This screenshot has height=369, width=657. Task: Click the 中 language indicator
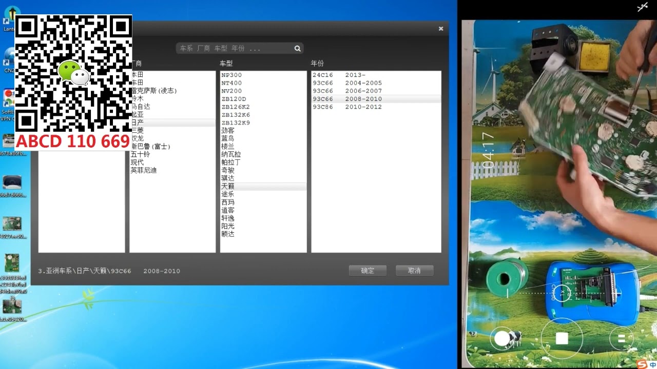pyautogui.click(x=652, y=364)
